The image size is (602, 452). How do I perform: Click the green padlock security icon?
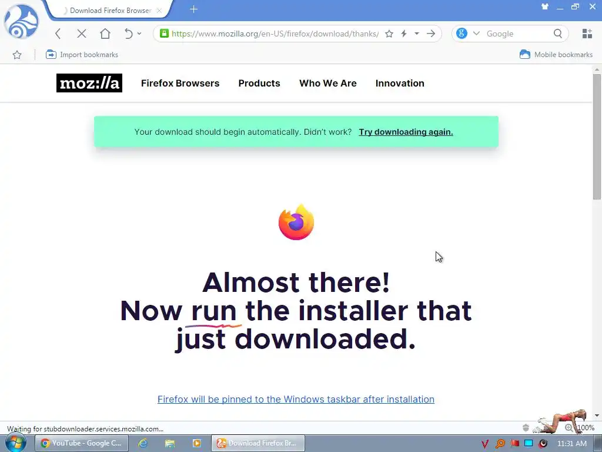(165, 34)
